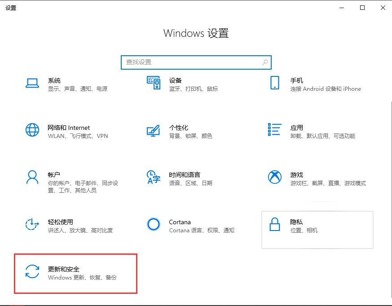The height and width of the screenshot is (306, 392).
Task: Click text Windows 更新、恢复、备份
Action: [82, 278]
